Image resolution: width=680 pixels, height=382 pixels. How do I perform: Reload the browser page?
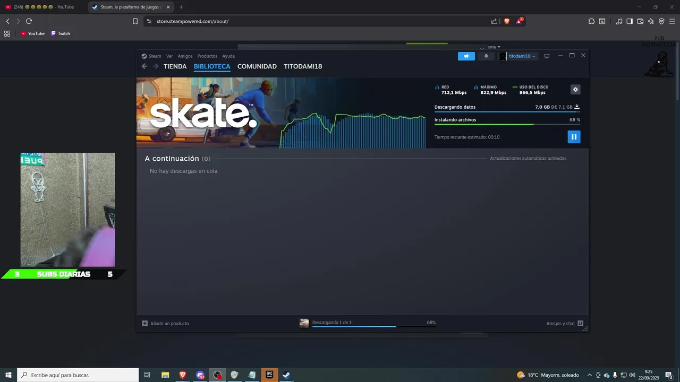(29, 21)
